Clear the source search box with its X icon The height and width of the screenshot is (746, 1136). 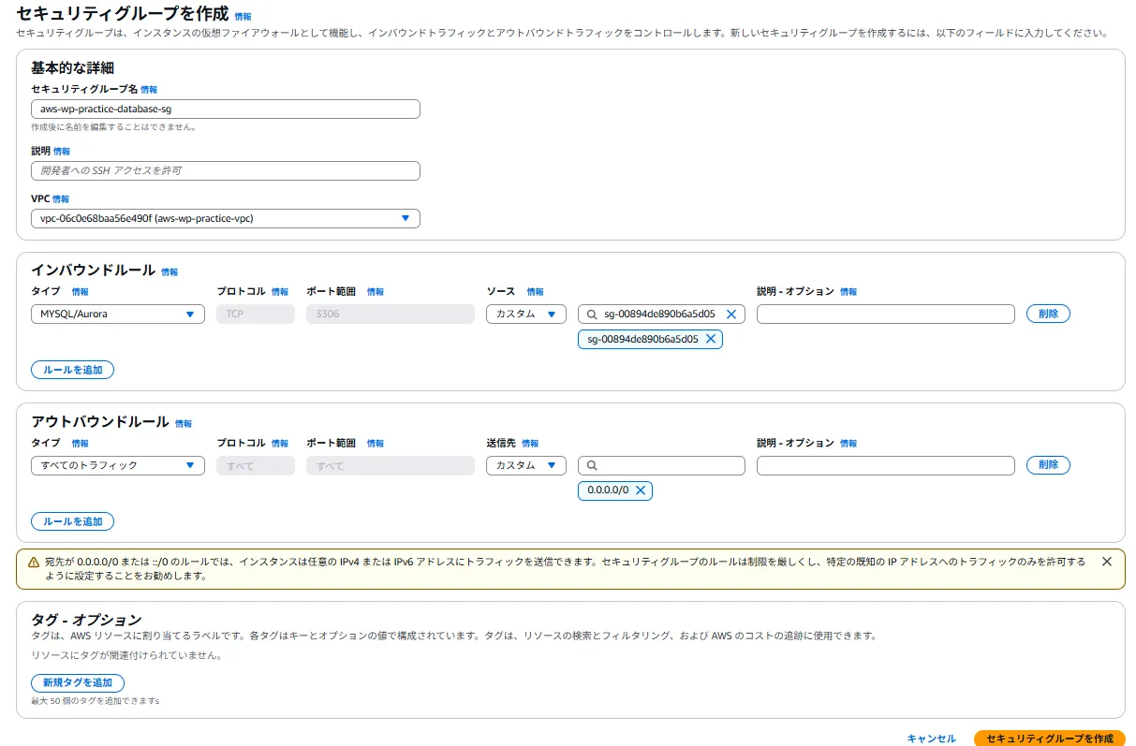pyautogui.click(x=731, y=314)
